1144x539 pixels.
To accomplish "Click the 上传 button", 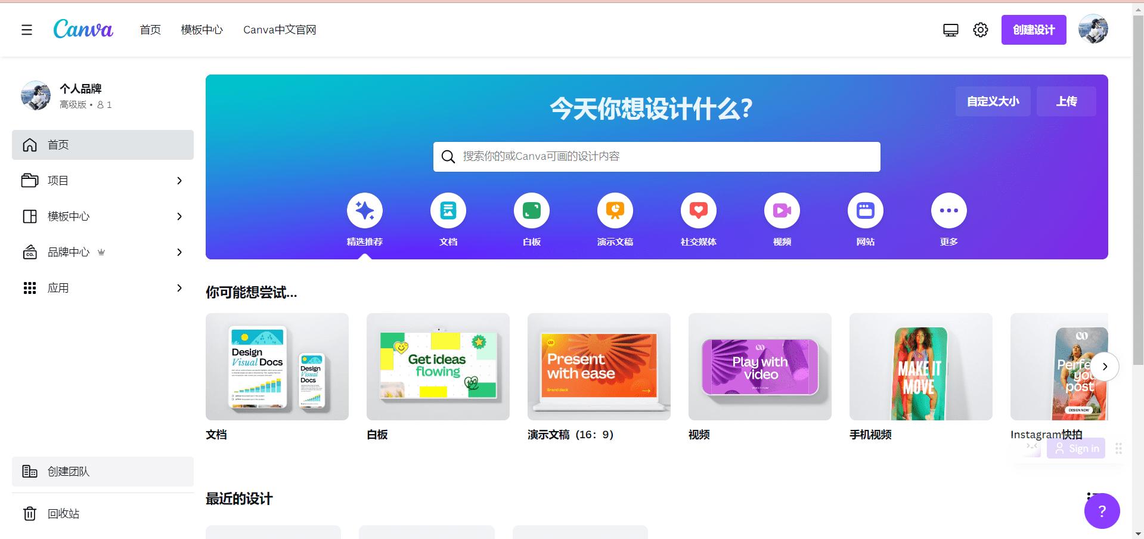I will click(x=1066, y=101).
